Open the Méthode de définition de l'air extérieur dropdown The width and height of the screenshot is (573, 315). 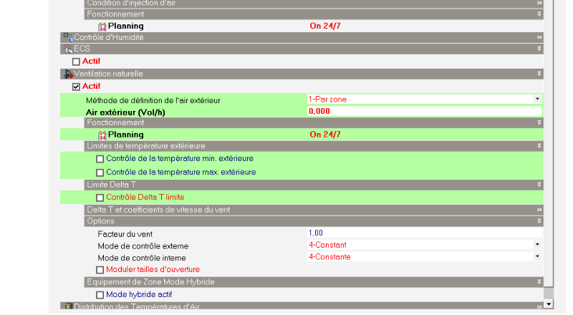point(537,100)
